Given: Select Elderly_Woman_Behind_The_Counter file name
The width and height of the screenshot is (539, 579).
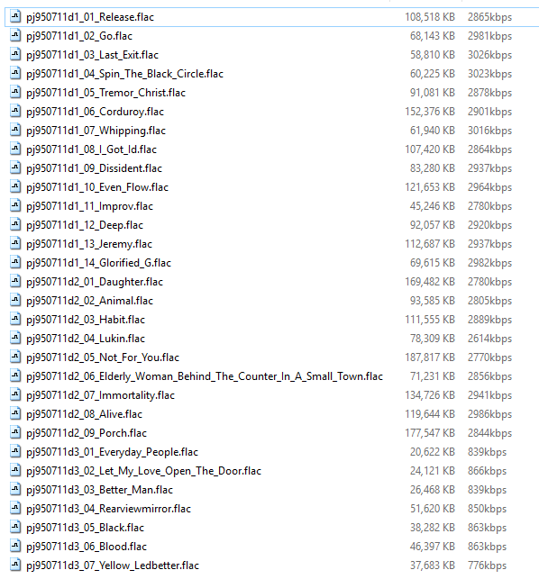Looking at the screenshot, I should pyautogui.click(x=205, y=376).
